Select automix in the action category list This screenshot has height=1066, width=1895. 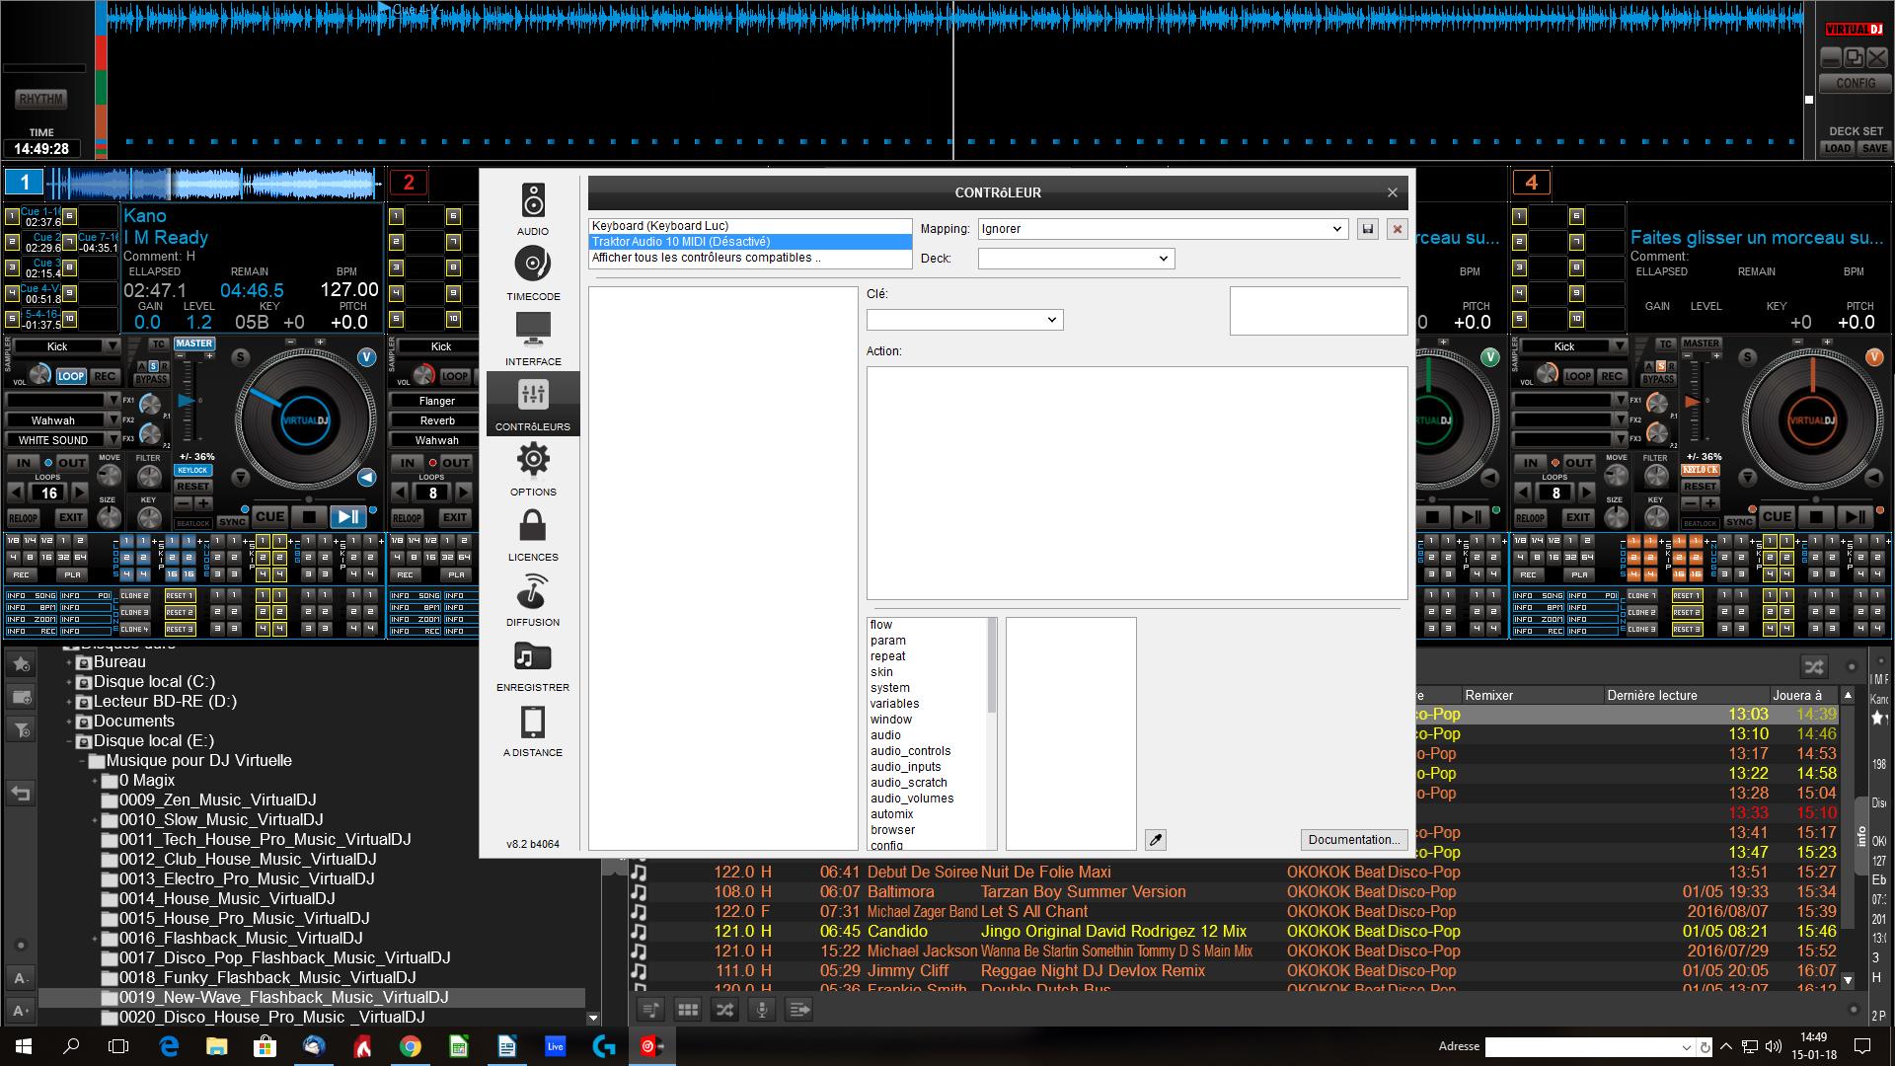point(891,814)
